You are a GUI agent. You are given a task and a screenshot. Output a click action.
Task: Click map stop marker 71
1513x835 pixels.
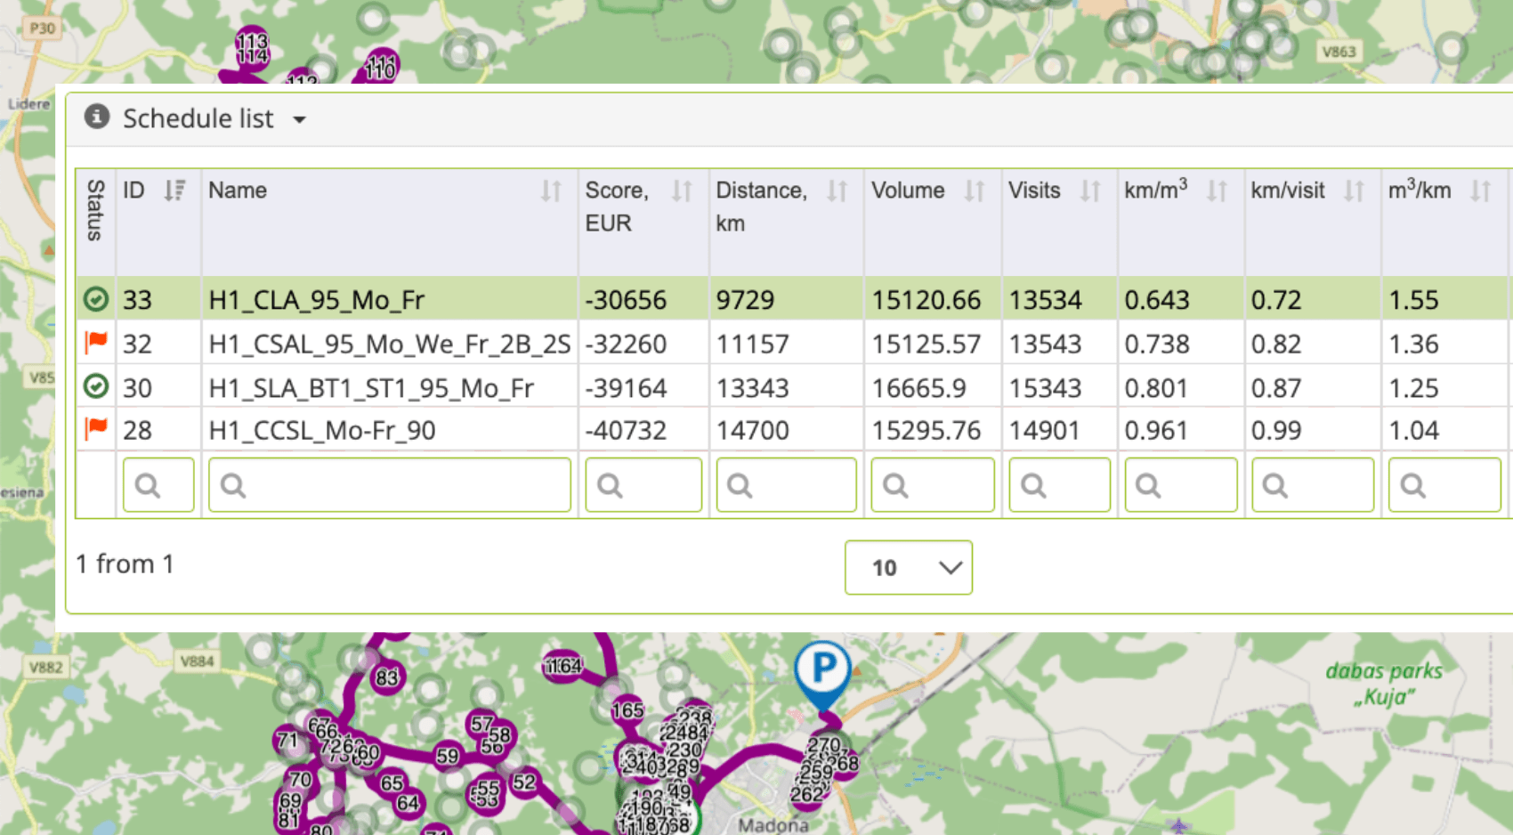pyautogui.click(x=287, y=740)
